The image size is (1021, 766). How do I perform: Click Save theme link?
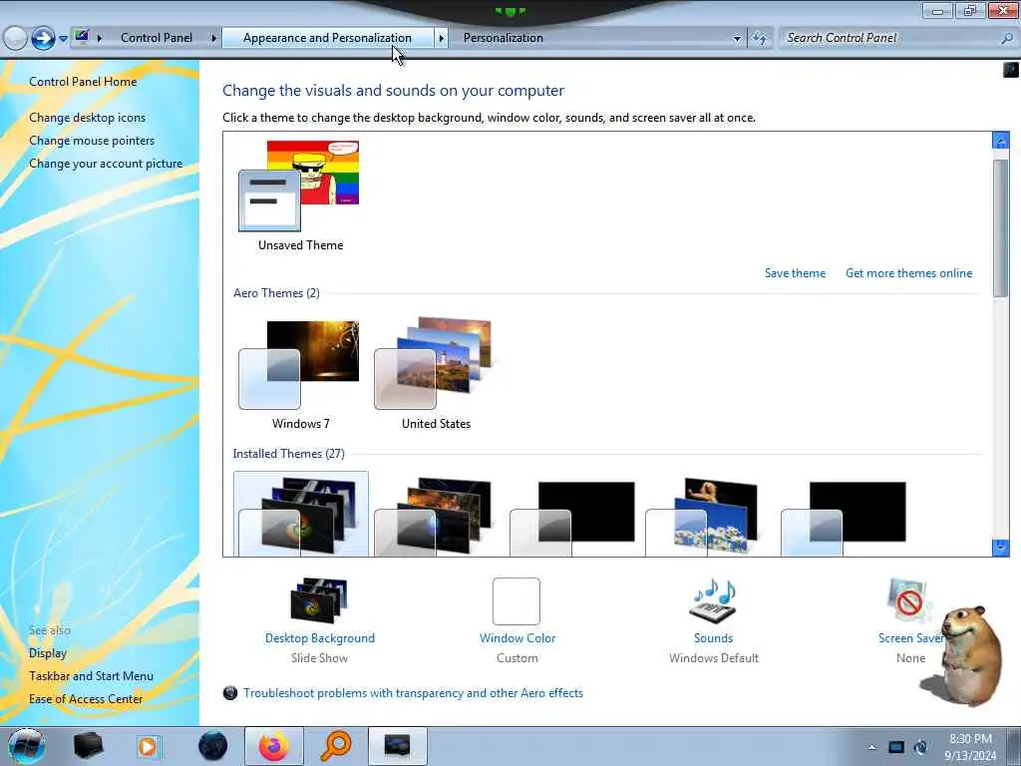[795, 273]
